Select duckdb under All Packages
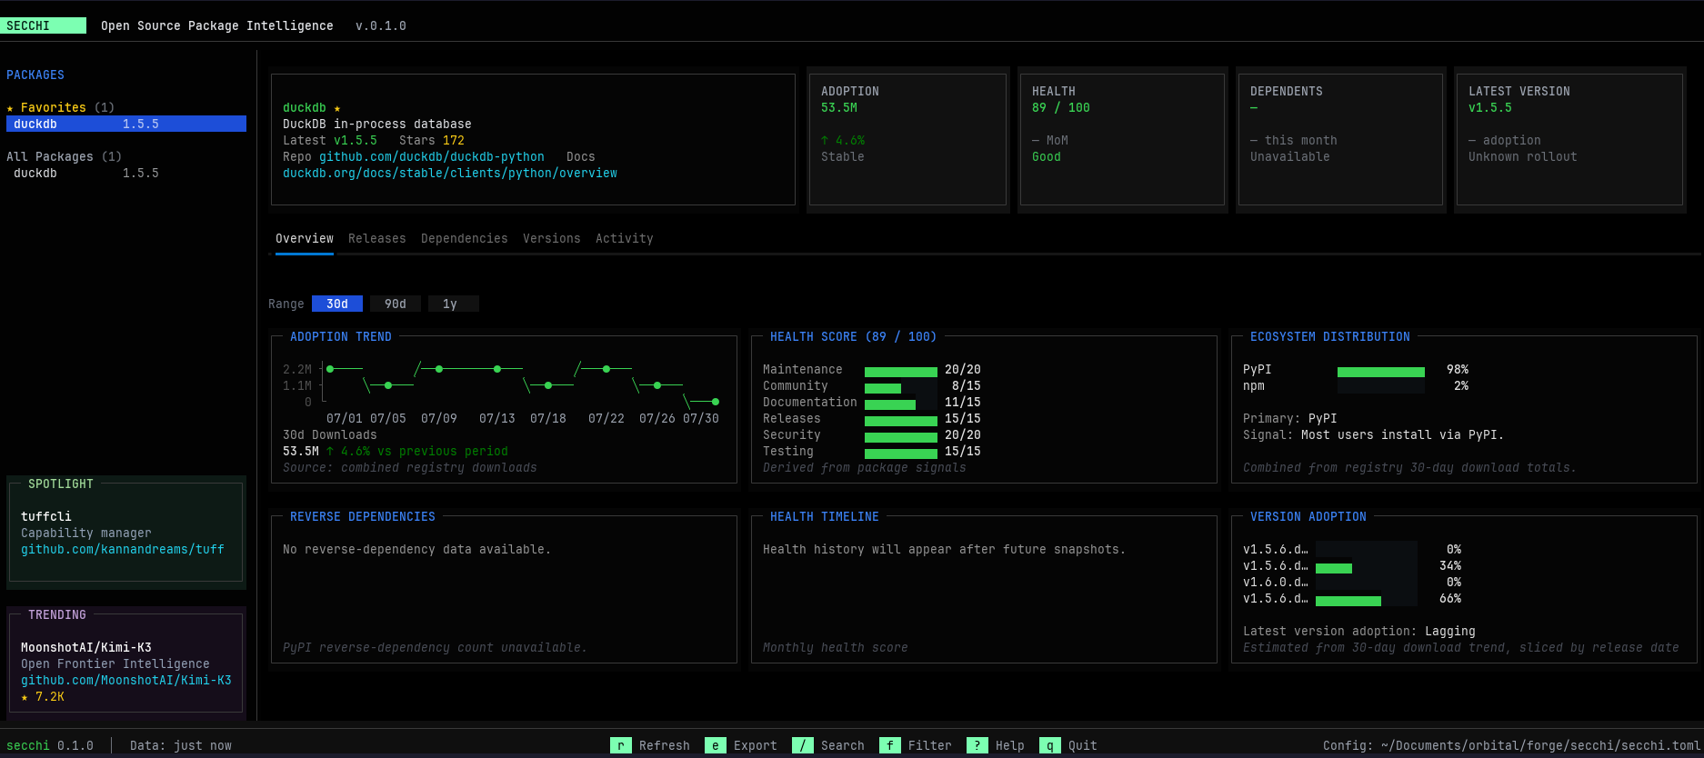 126,173
